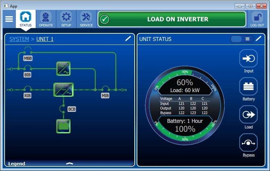Click the MBB breaker label

(x=28, y=58)
